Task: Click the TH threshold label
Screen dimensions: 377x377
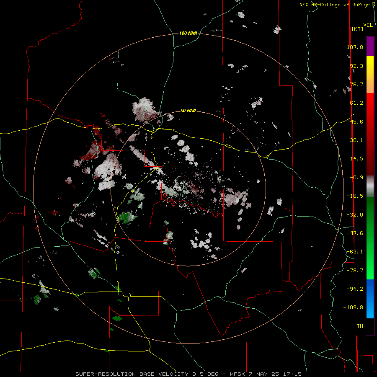Action: [360, 326]
